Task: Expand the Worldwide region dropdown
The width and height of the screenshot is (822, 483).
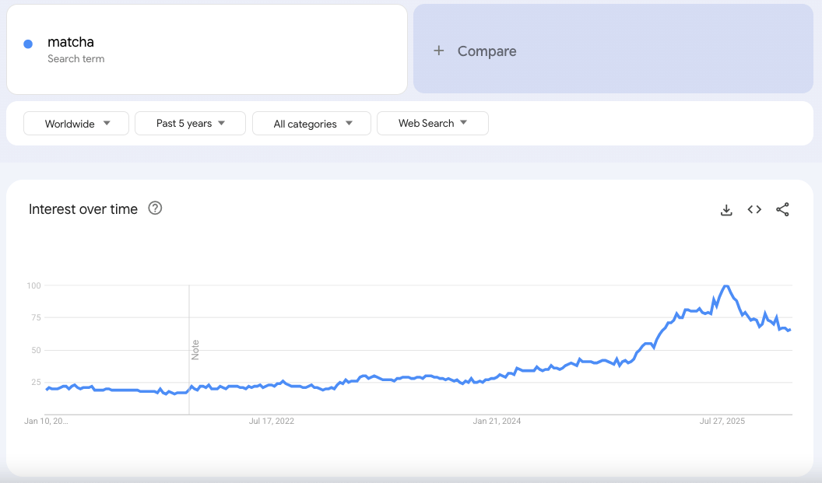Action: click(76, 124)
